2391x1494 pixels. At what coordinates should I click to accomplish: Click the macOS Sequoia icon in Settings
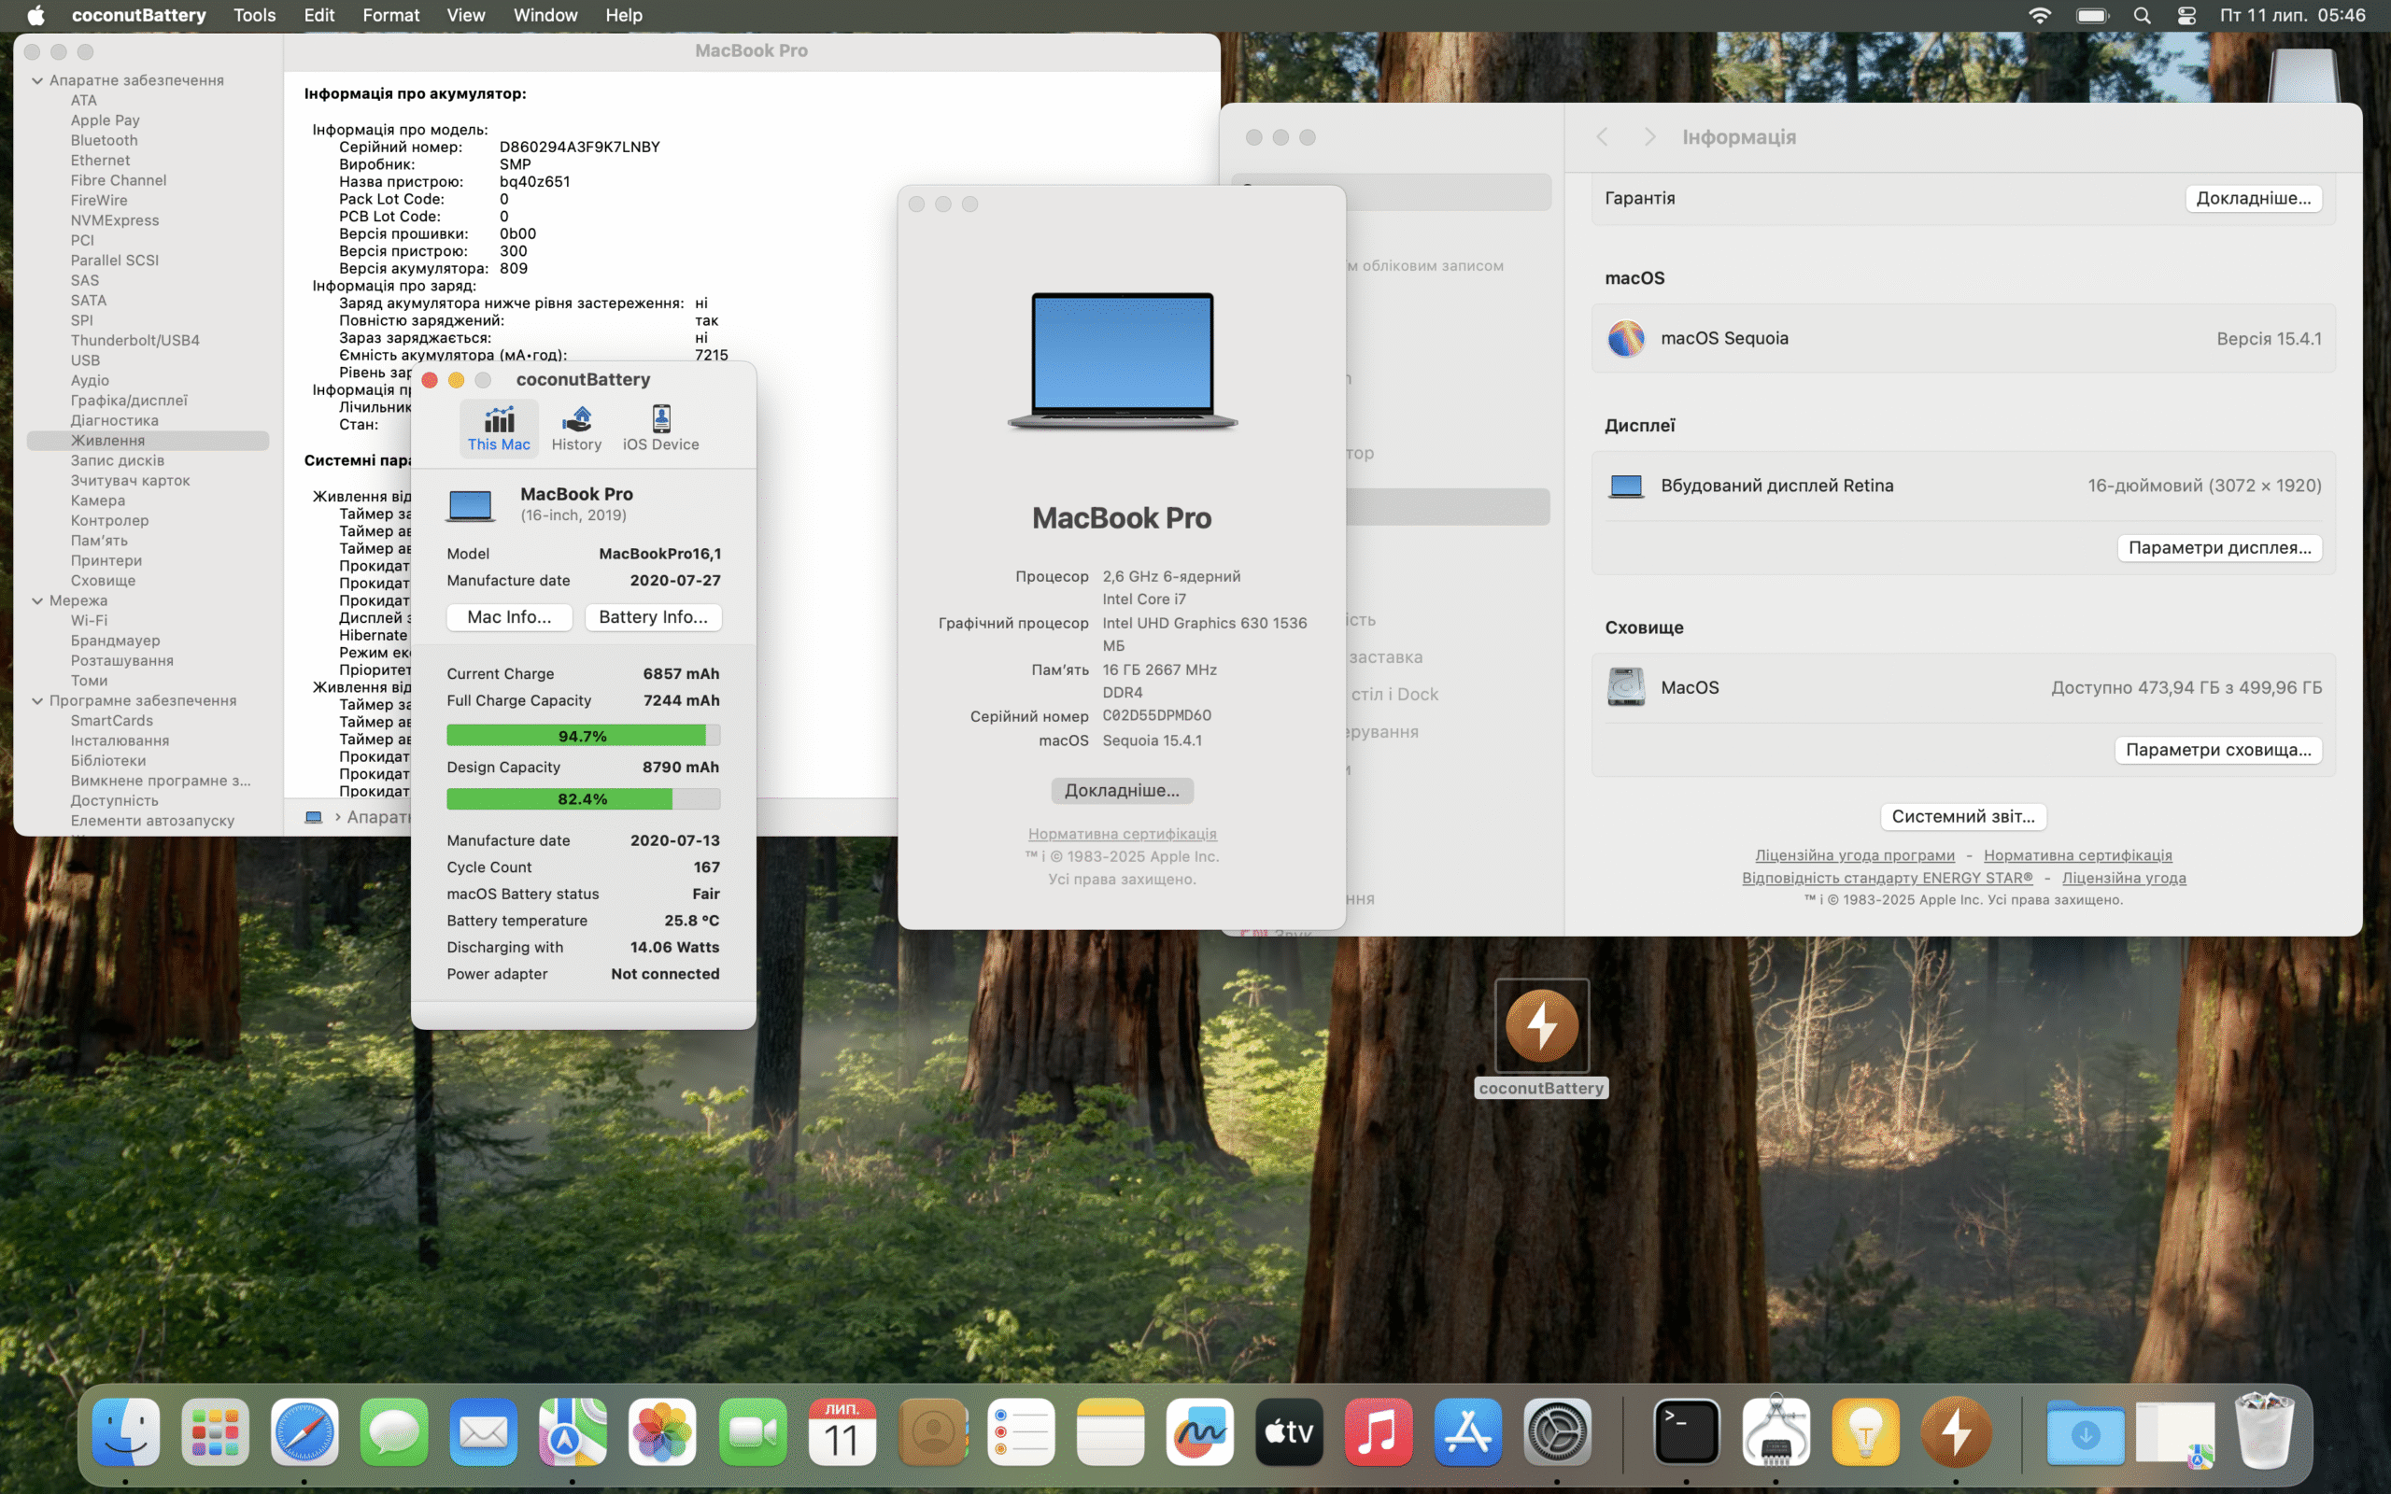click(x=1625, y=338)
